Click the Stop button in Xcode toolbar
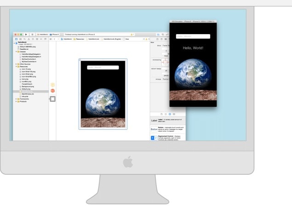This screenshot has height=208, width=292. pos(32,35)
